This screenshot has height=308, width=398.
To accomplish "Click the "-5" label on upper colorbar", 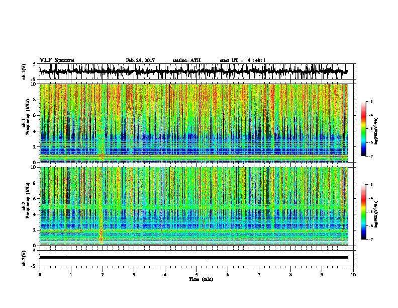I will coord(371,129).
